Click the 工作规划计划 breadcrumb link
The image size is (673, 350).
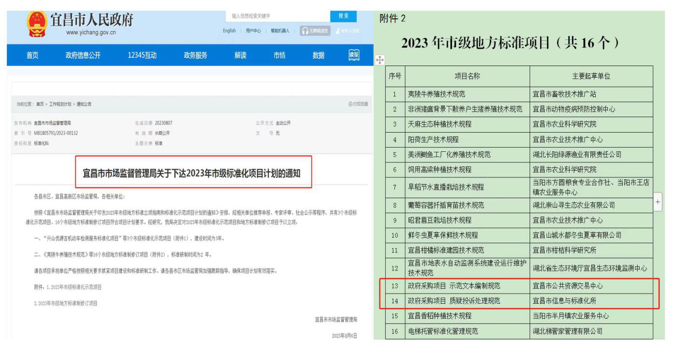click(60, 104)
